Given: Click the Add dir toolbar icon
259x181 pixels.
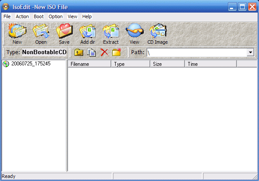Looking at the screenshot, I should click(87, 34).
